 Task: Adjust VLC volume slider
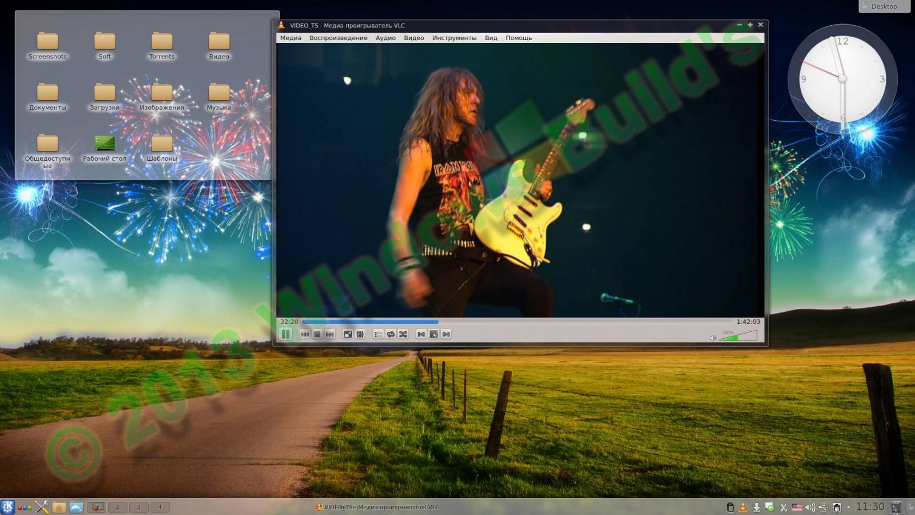pyautogui.click(x=738, y=335)
